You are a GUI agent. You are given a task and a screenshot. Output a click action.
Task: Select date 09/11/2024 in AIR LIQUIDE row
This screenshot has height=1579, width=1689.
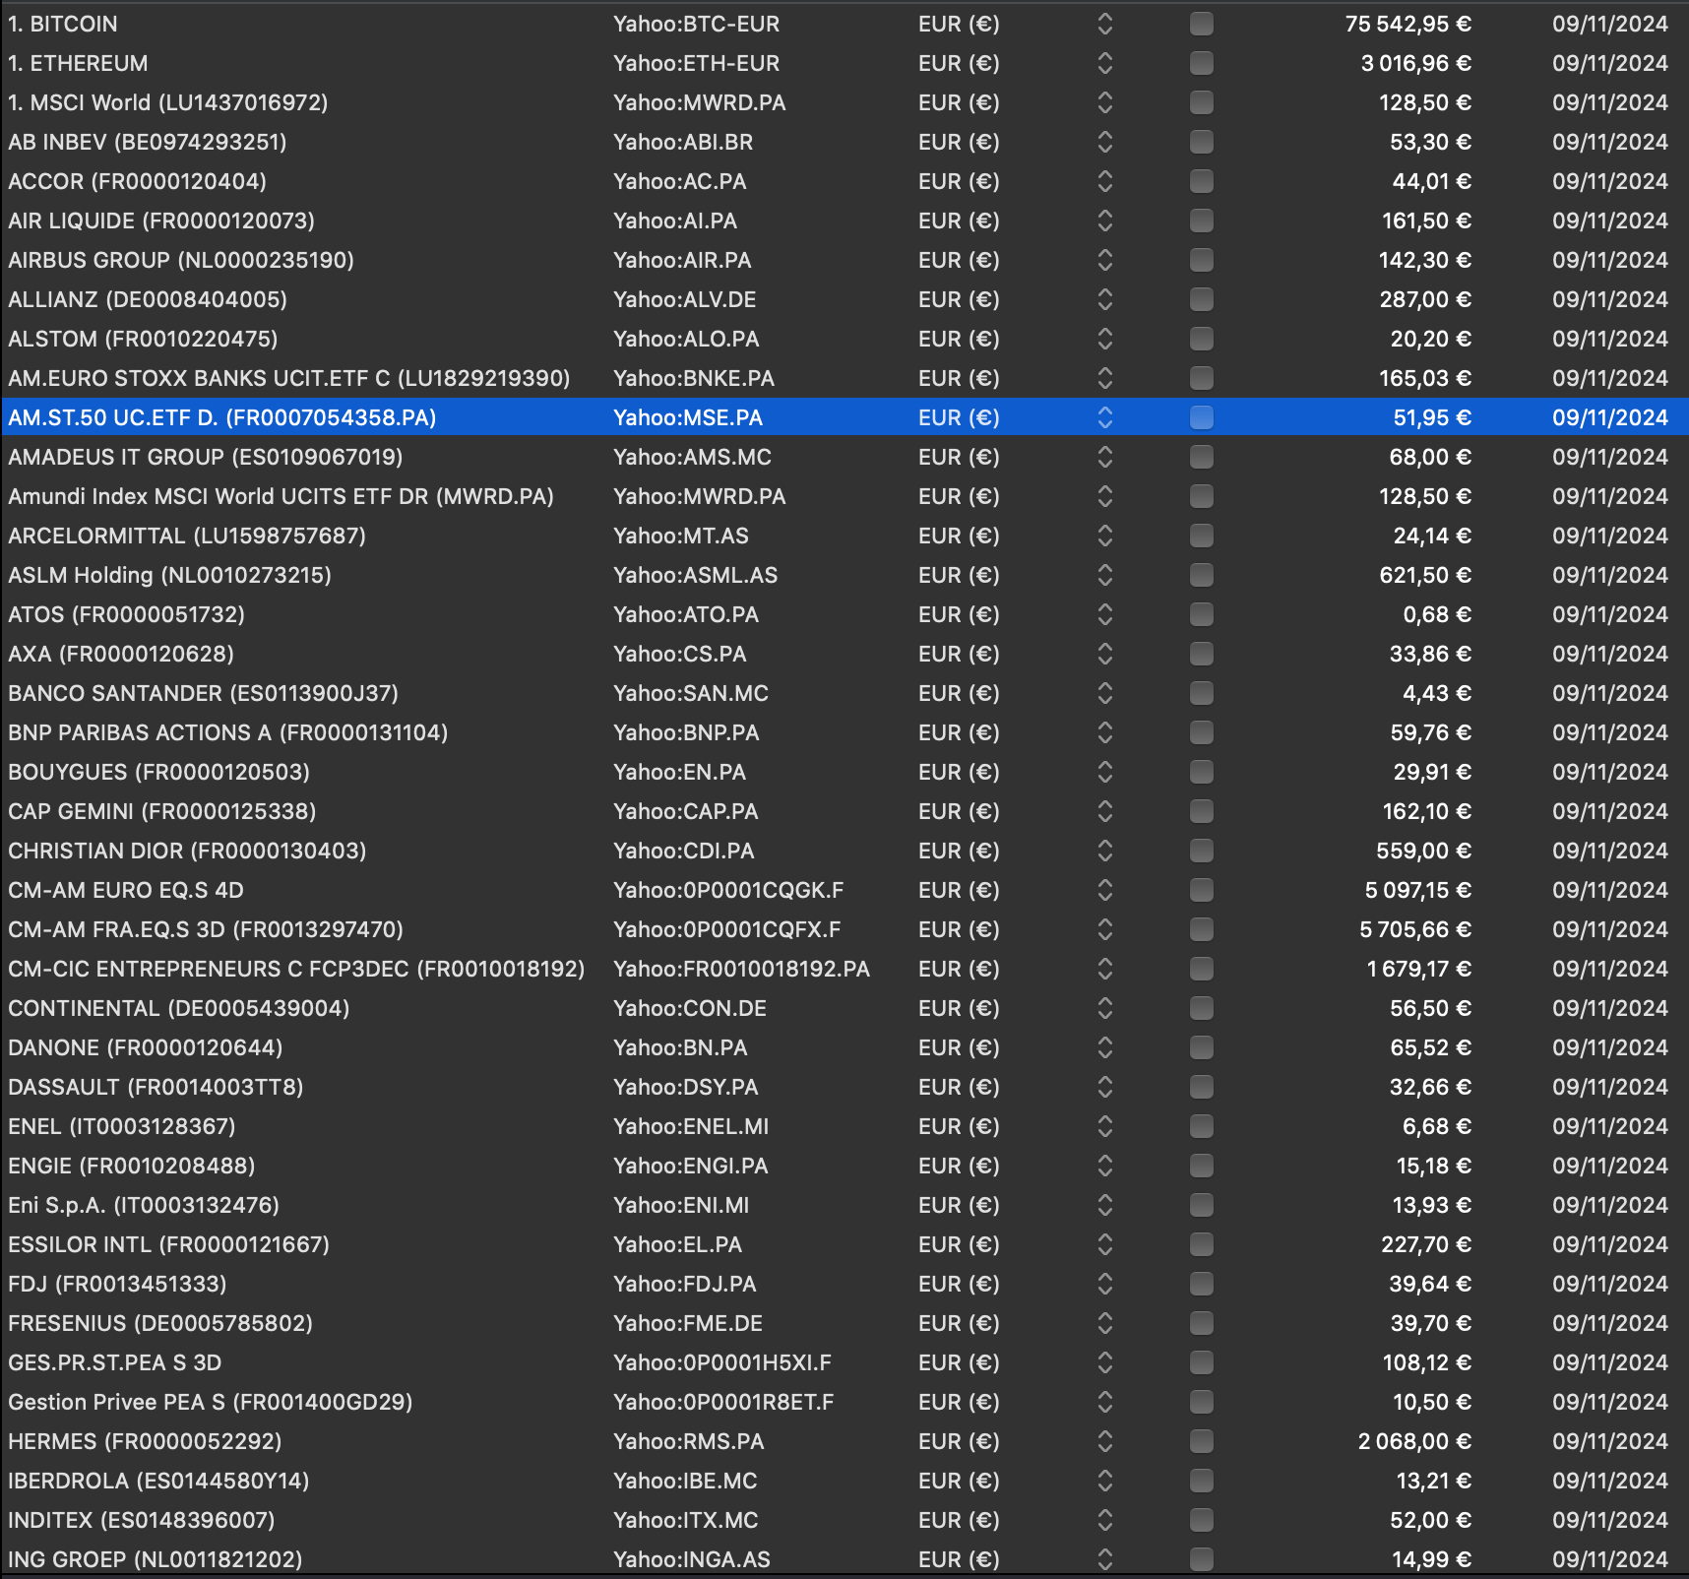coord(1610,221)
